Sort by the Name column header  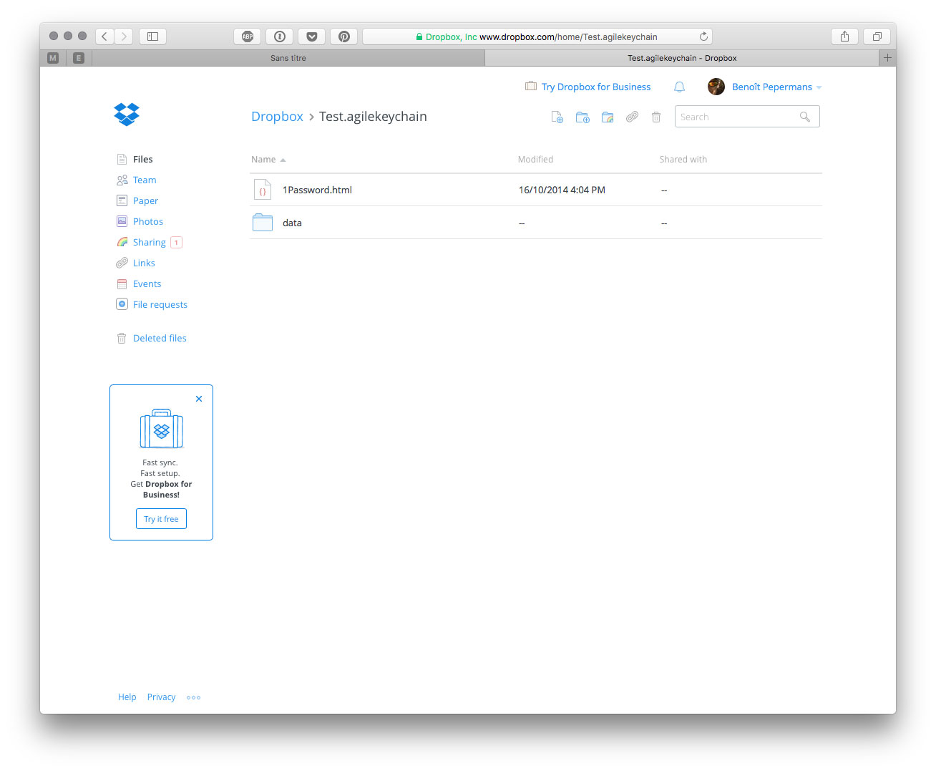[268, 160]
